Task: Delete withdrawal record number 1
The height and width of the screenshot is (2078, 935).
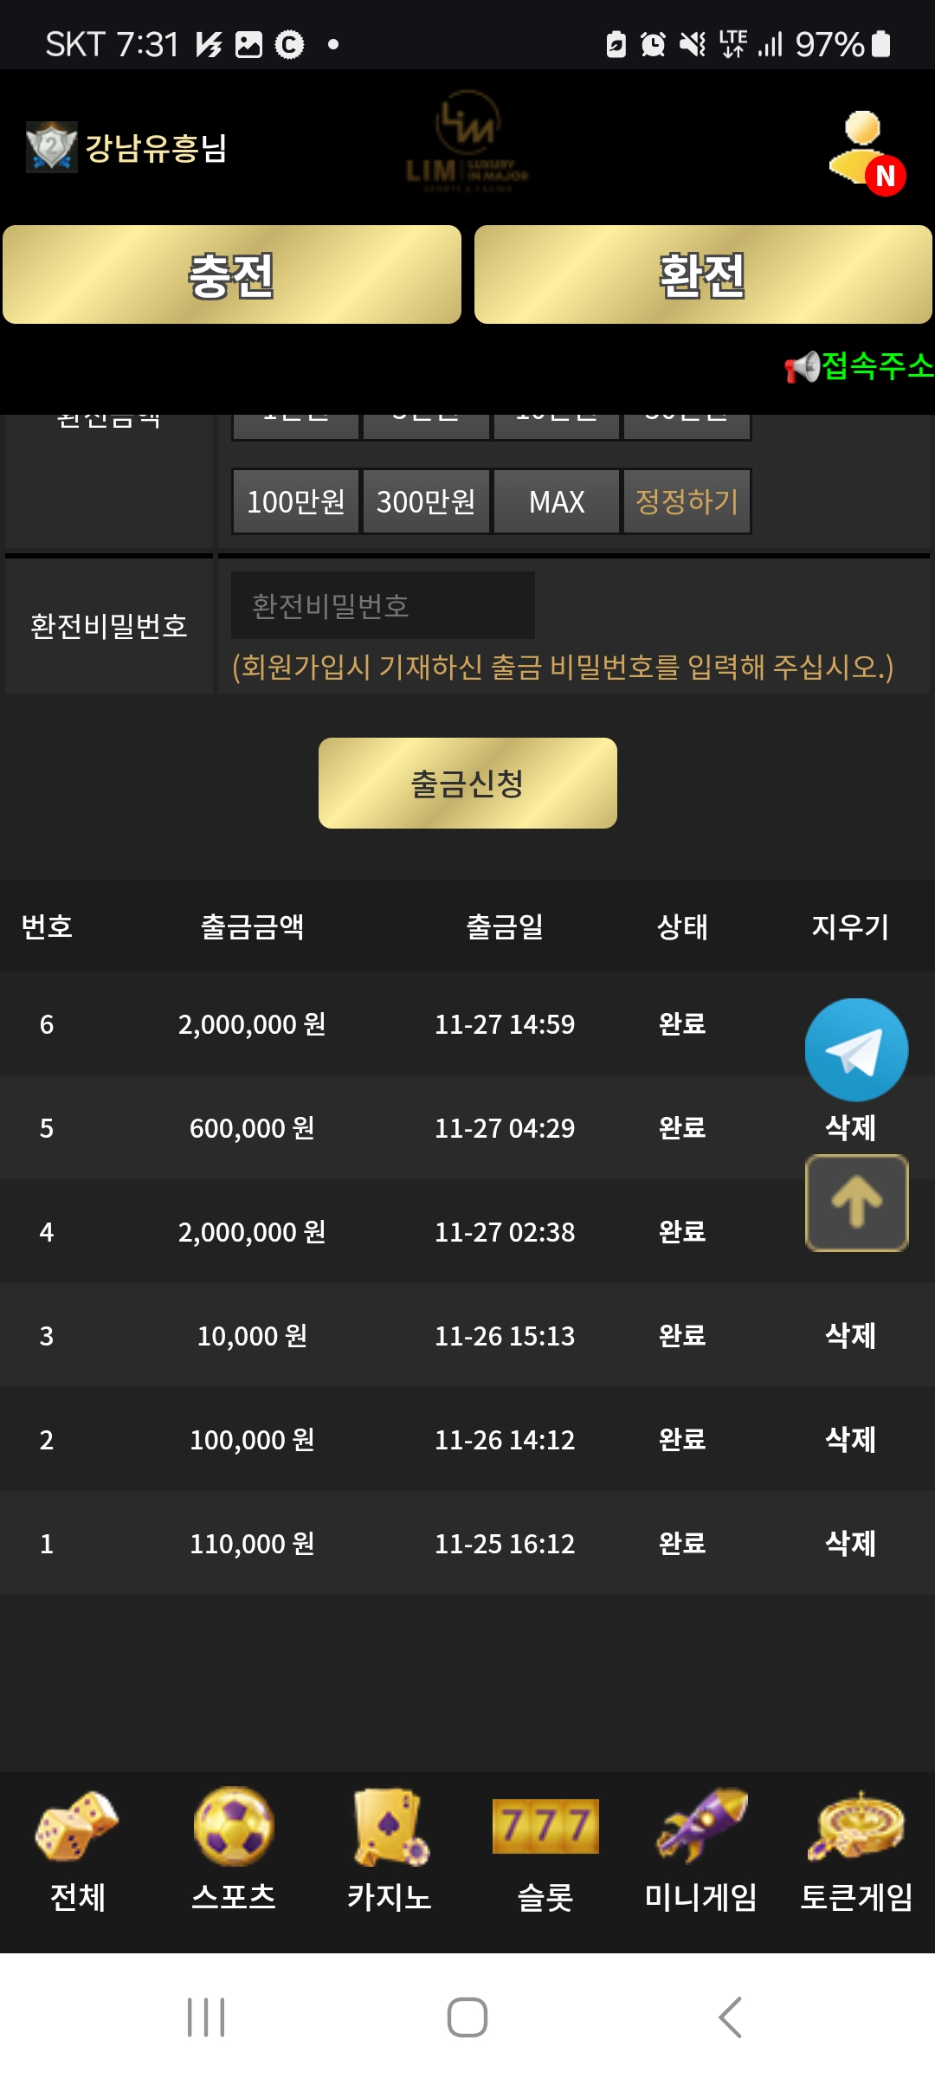Action: 850,1543
